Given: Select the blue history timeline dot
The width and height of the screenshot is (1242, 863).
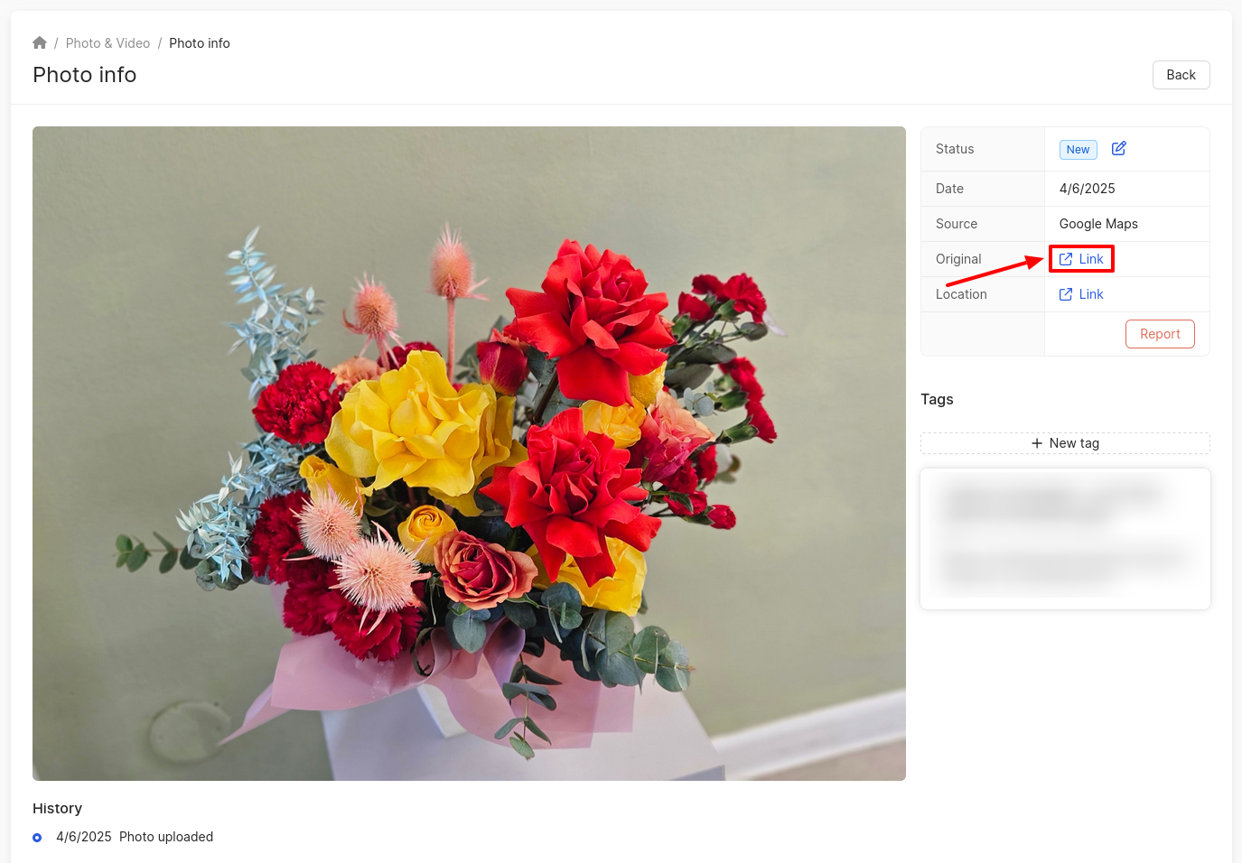Looking at the screenshot, I should [37, 838].
